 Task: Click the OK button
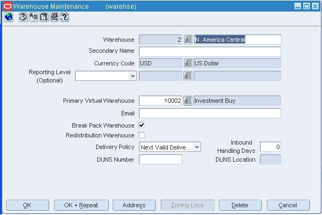28,205
